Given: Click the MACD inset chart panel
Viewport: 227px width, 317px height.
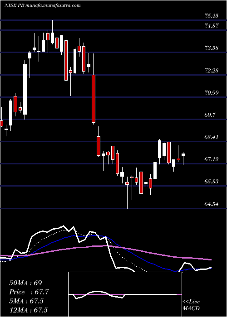Looking at the screenshot, I should pyautogui.click(x=125, y=294).
